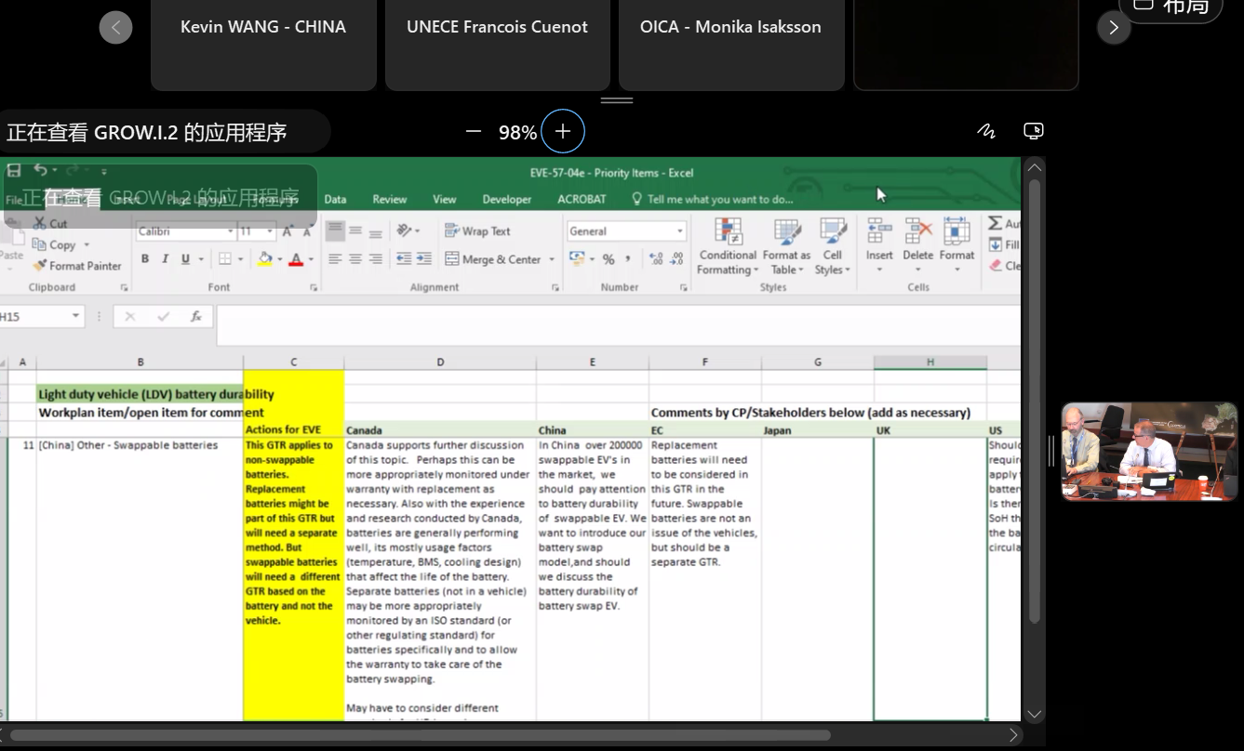Image resolution: width=1244 pixels, height=751 pixels.
Task: Open the Developer ribbon tab
Action: coord(506,199)
